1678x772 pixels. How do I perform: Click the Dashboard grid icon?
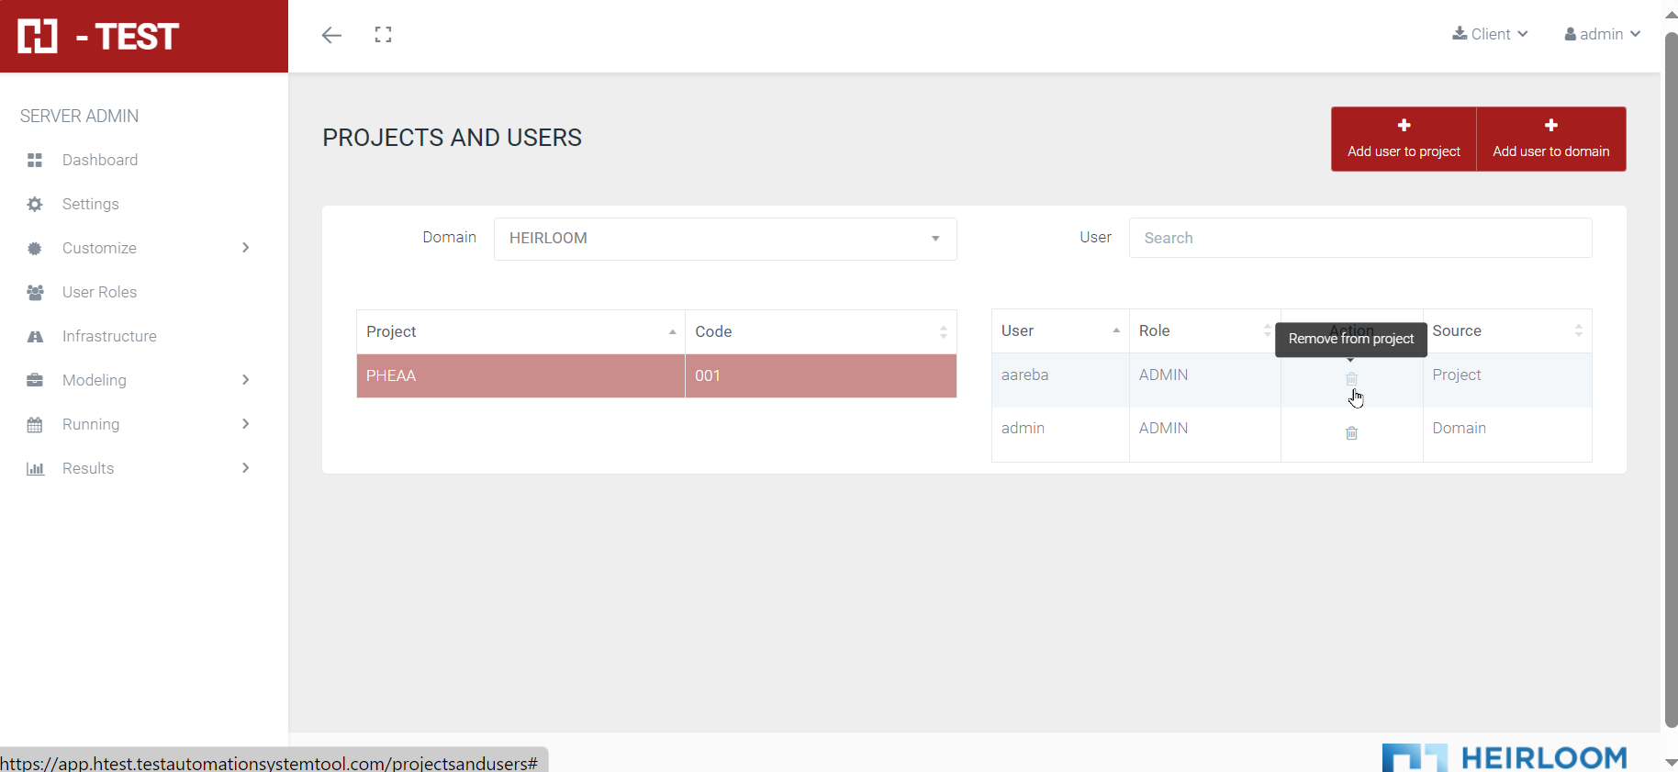click(35, 161)
